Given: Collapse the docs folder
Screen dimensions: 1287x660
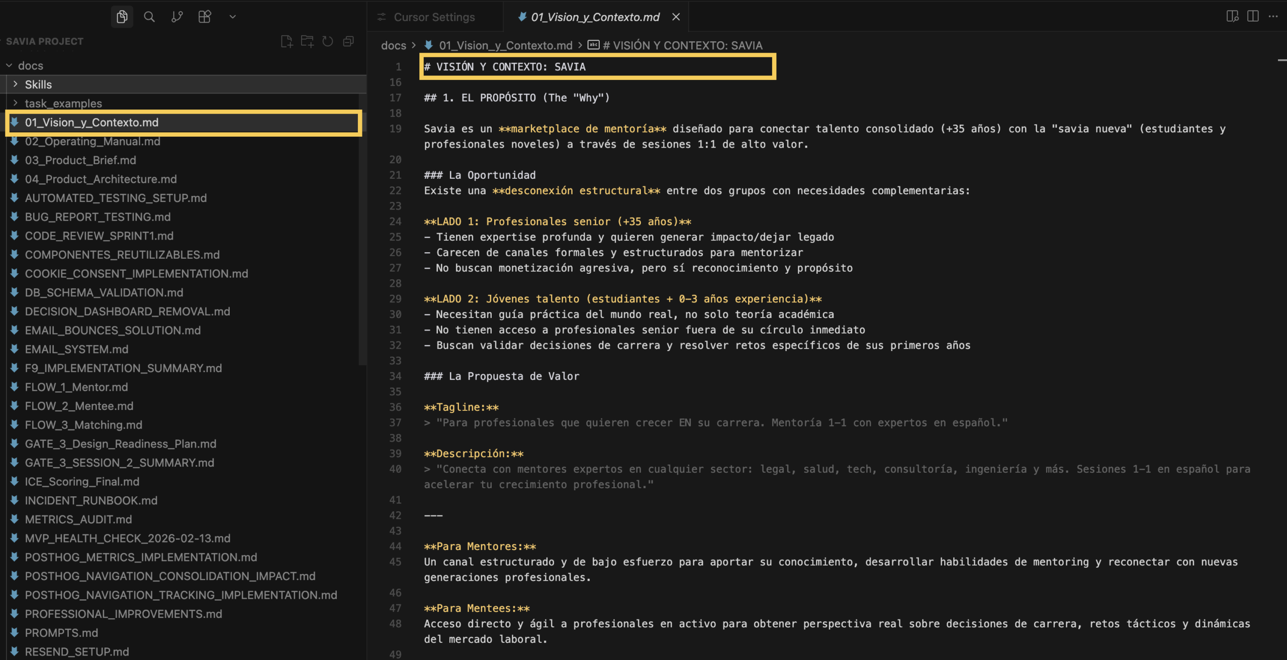Looking at the screenshot, I should coord(30,66).
